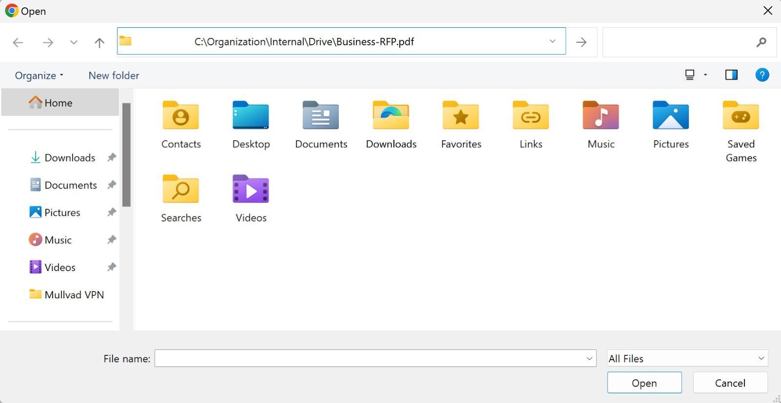Expand the recent locations chevron

tap(74, 43)
